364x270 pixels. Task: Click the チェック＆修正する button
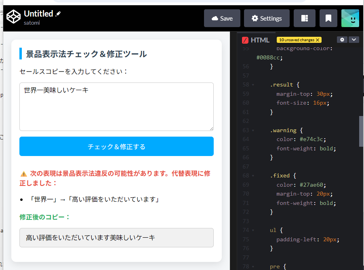pos(116,146)
